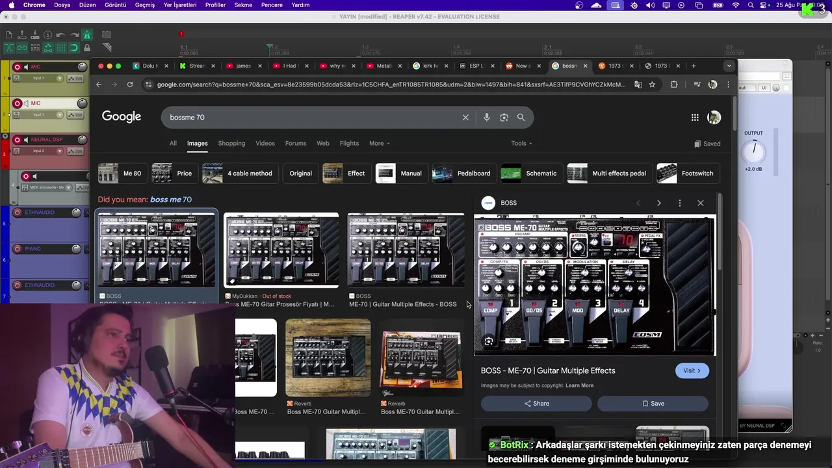Click the Google search magnifier icon
Viewport: 832px width, 468px height.
pyautogui.click(x=521, y=118)
